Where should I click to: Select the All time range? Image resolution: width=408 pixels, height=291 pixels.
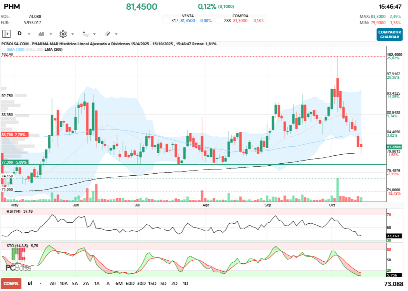[x=53, y=283]
